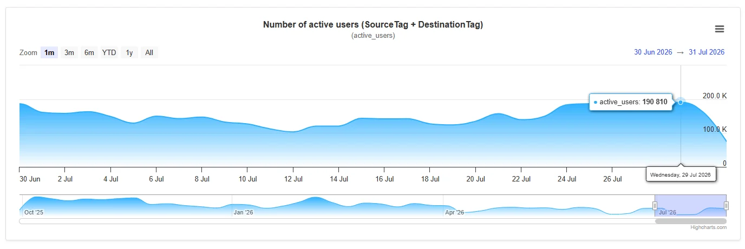Select the 1m zoom range
Image resolution: width=745 pixels, height=249 pixels.
point(49,52)
